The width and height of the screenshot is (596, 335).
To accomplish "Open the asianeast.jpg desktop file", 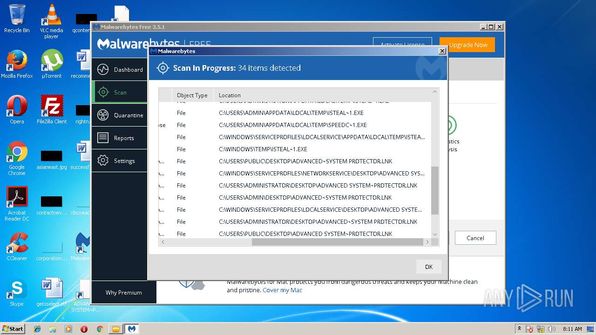I will click(x=51, y=160).
